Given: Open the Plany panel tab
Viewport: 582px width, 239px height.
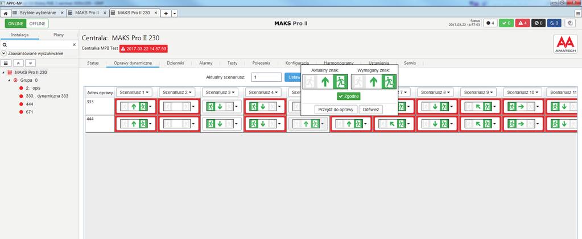Looking at the screenshot, I should 59,35.
